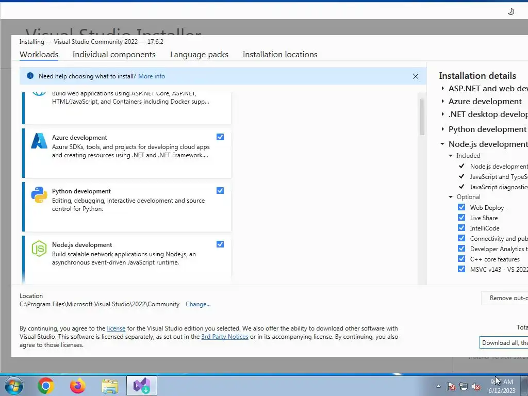Uncheck the Node.js development workload checkbox
The height and width of the screenshot is (396, 528).
pyautogui.click(x=220, y=244)
